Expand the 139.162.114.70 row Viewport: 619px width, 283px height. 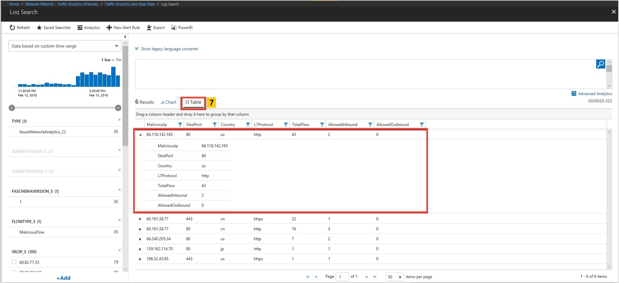[140, 249]
